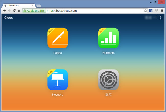Open the Chrome hamburger menu
The height and width of the screenshot is (112, 166).
coord(162,11)
